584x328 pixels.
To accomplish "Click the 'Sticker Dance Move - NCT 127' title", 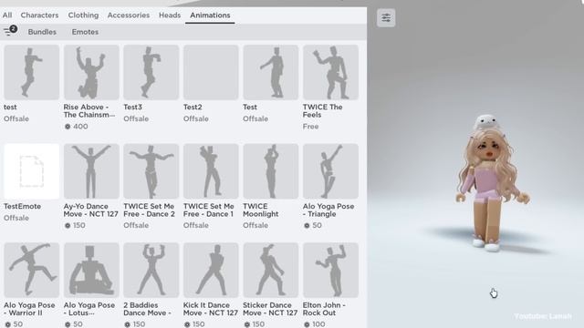I will 270,309.
